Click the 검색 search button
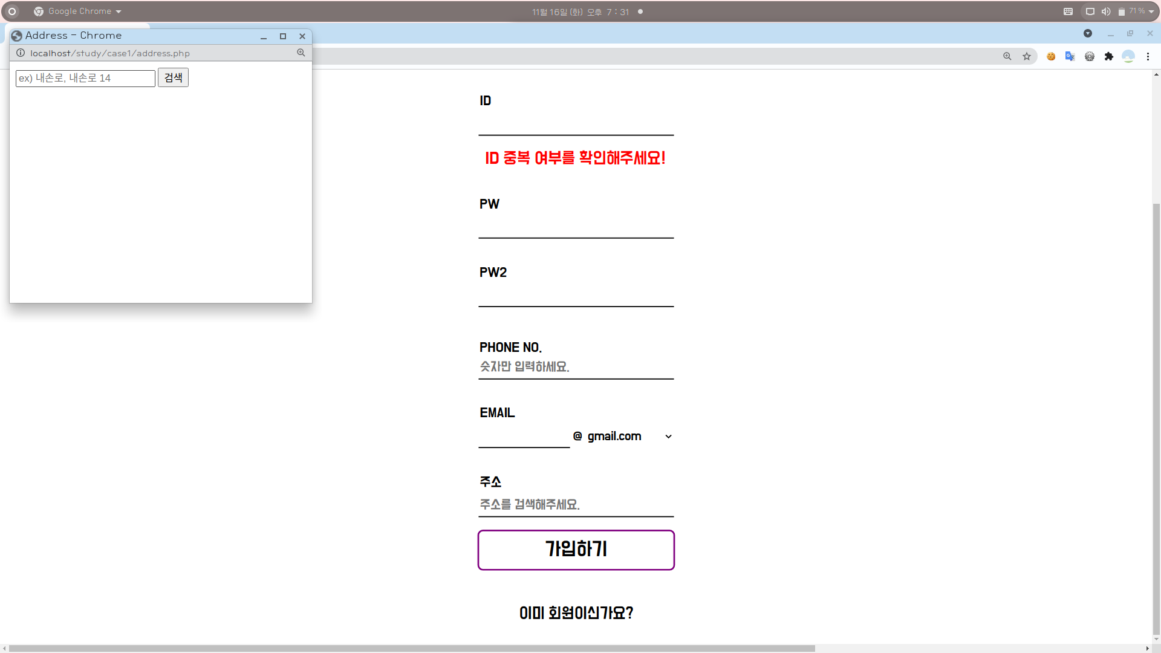 pyautogui.click(x=173, y=78)
